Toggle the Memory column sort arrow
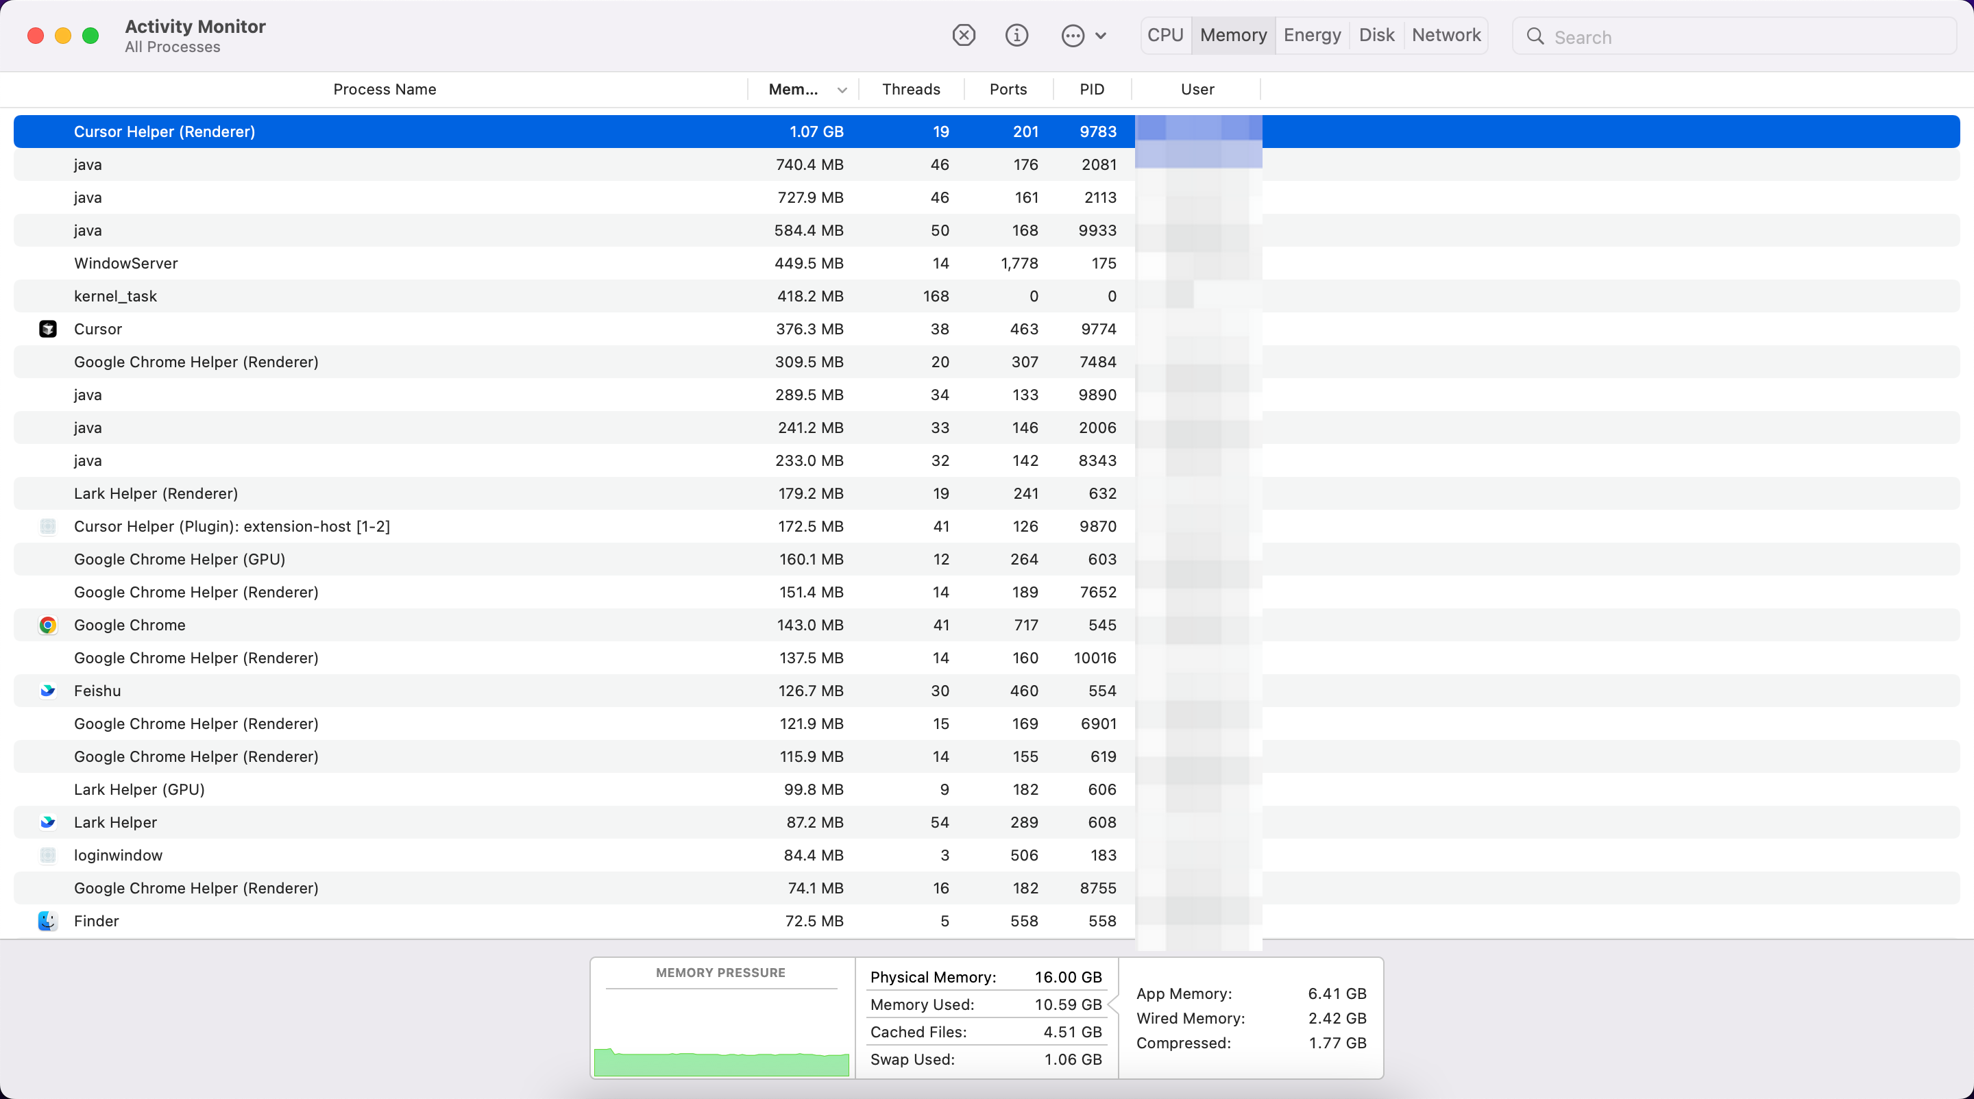This screenshot has width=1974, height=1099. pos(842,90)
